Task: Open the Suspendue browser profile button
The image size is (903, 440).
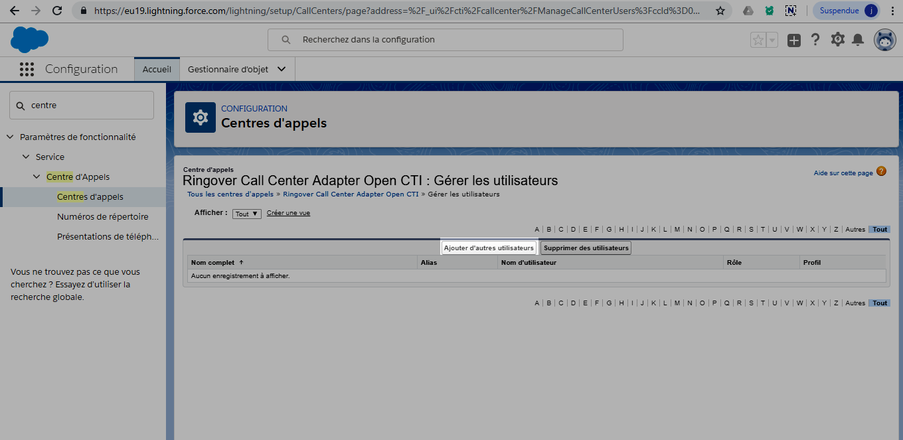Action: coord(847,11)
